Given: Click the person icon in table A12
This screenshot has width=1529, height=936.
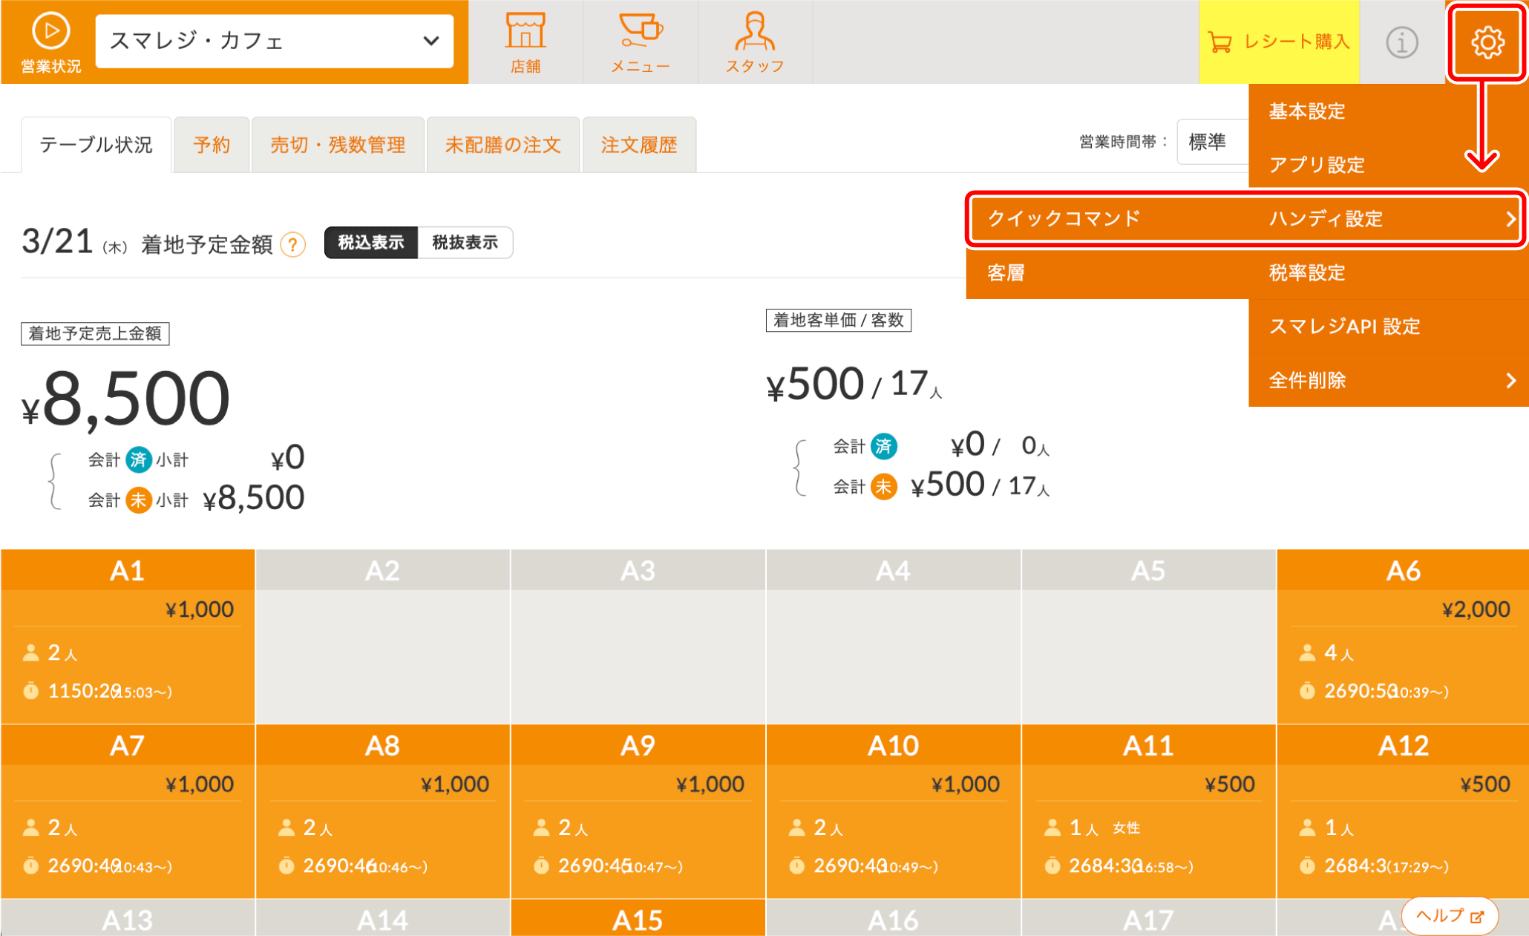Looking at the screenshot, I should 1308,828.
